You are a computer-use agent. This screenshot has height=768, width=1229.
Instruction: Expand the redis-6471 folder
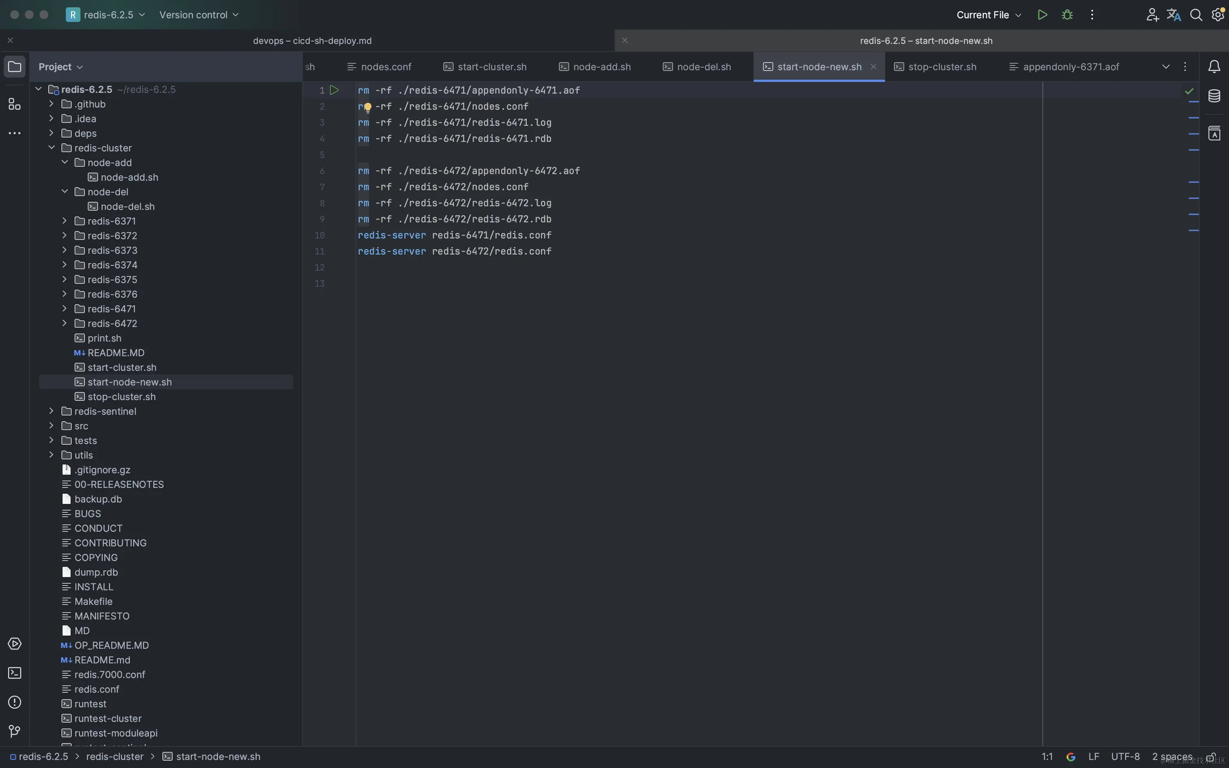tap(65, 308)
